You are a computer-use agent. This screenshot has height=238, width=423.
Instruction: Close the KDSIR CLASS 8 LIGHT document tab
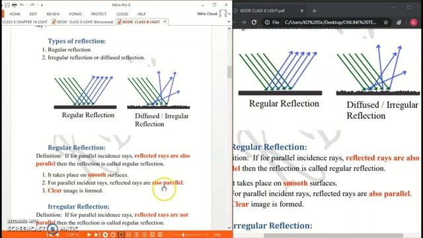165,22
